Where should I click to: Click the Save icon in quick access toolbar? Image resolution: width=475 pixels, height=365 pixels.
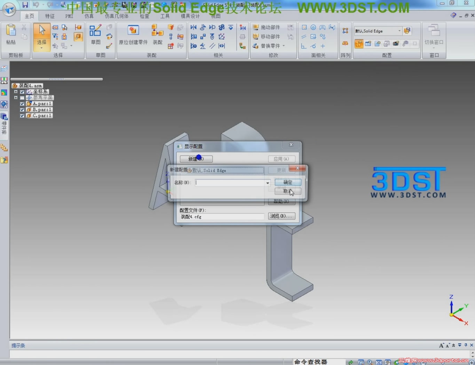point(25,4)
